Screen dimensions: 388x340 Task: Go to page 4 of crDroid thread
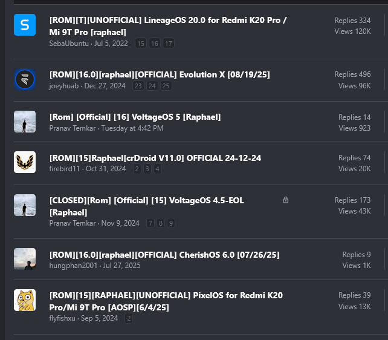click(157, 169)
